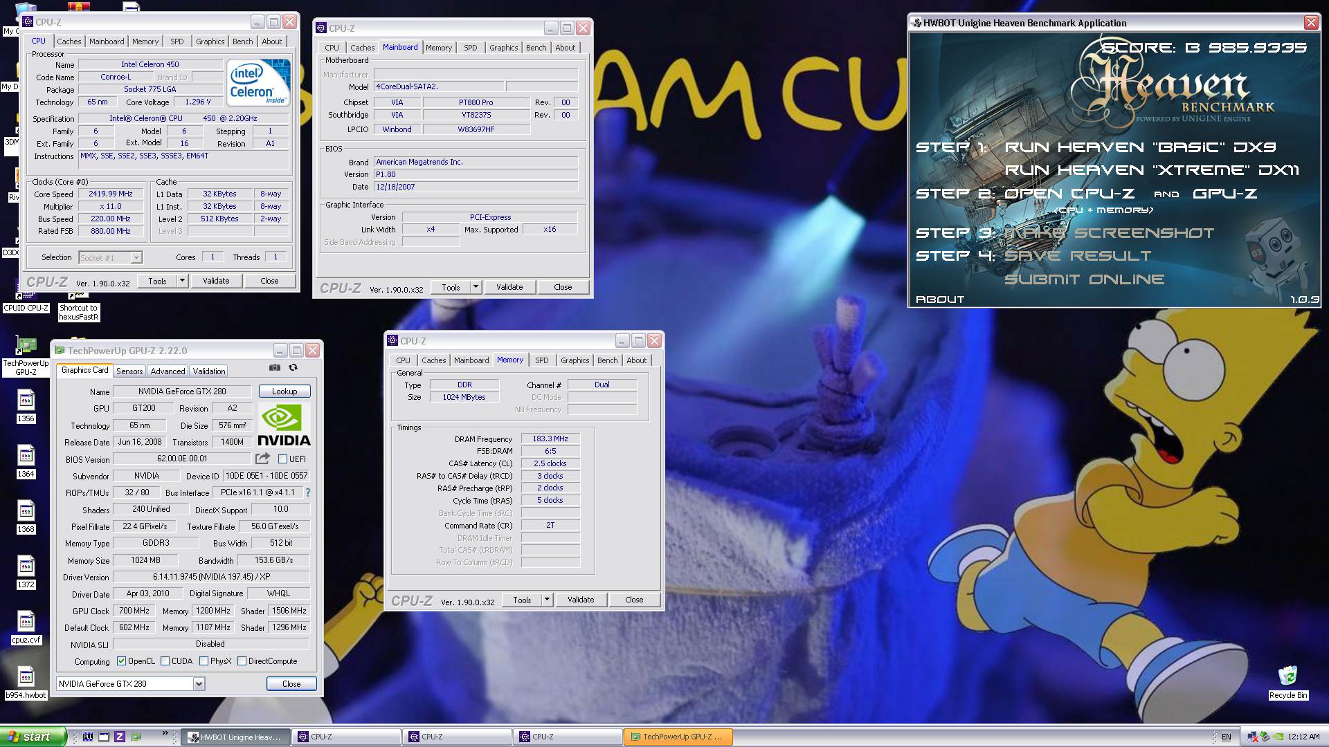Click the purple Z quick launch icon

pyautogui.click(x=120, y=737)
